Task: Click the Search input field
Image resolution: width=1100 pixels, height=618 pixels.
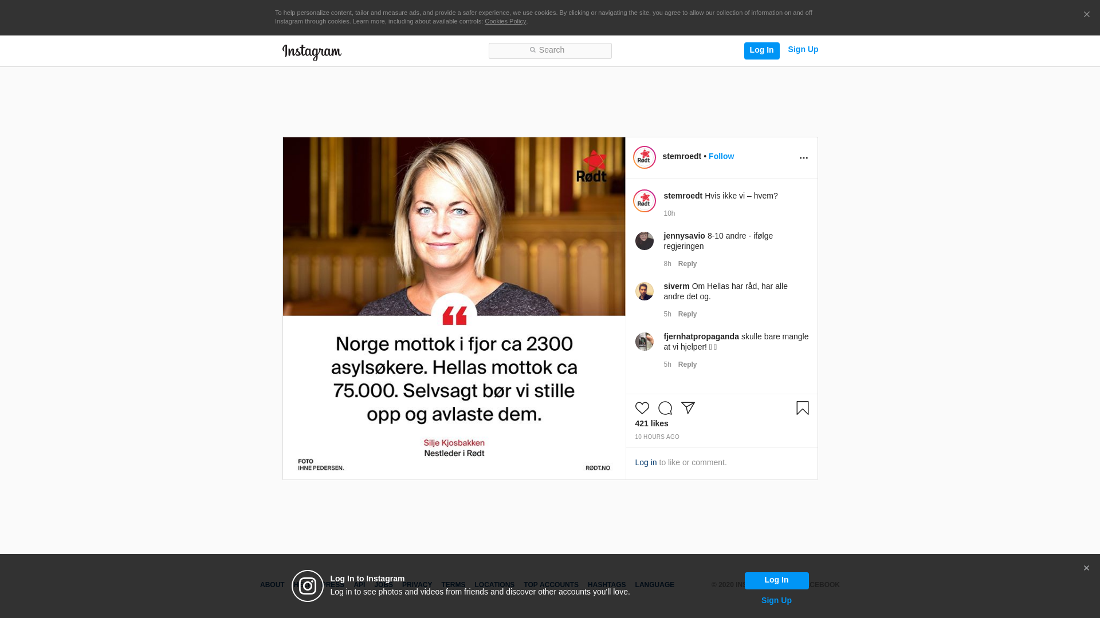Action: tap(550, 51)
